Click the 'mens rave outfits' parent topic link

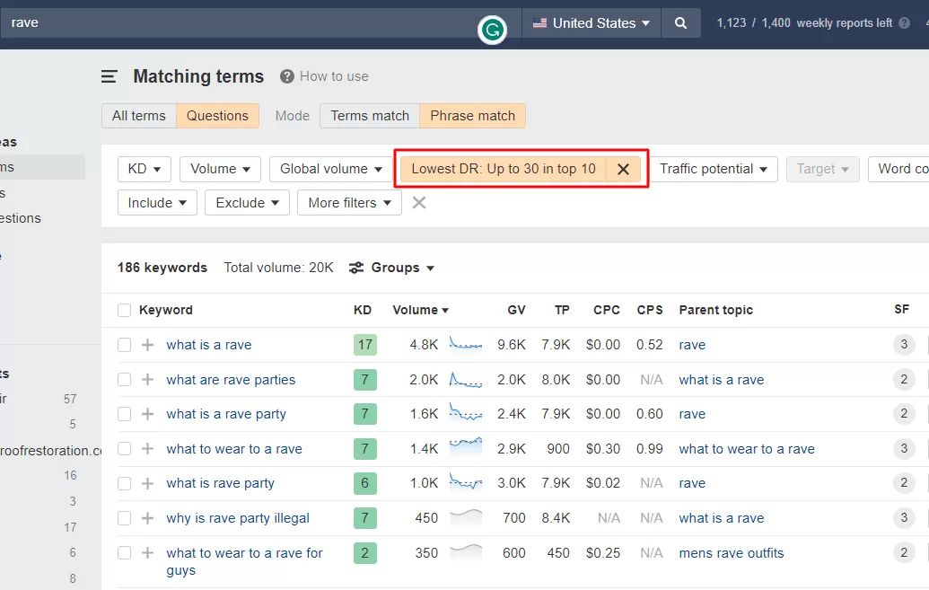click(732, 553)
